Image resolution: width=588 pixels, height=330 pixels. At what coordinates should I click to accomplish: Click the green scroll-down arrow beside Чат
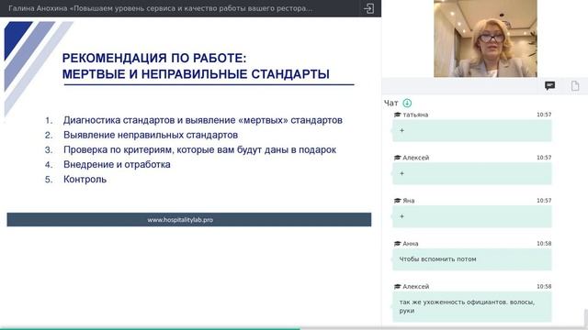(407, 103)
